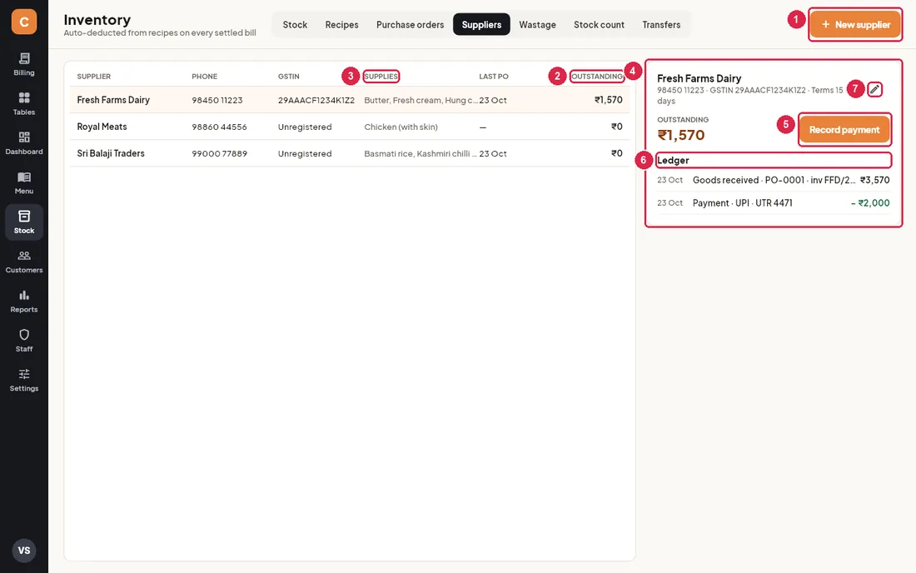
Task: Add a New supplier
Action: [x=855, y=24]
